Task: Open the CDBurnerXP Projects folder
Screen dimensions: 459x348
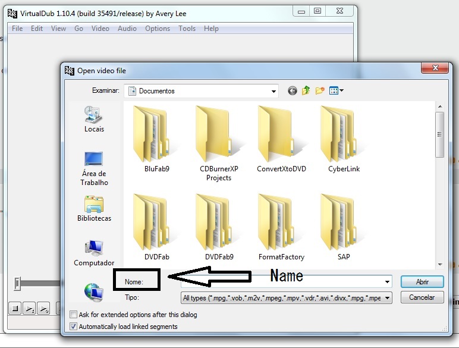Action: point(219,143)
